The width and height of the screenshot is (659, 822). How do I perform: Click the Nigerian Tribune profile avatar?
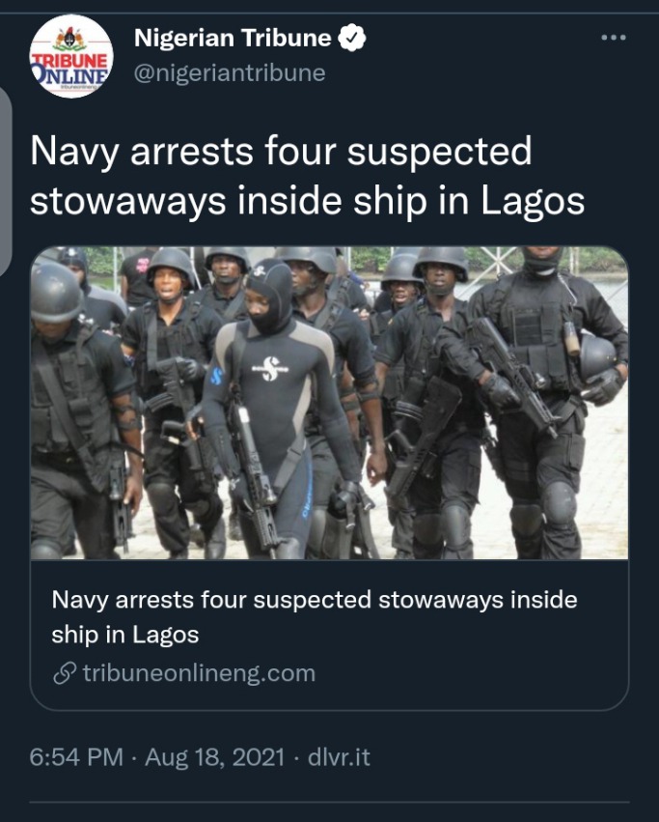[x=70, y=56]
